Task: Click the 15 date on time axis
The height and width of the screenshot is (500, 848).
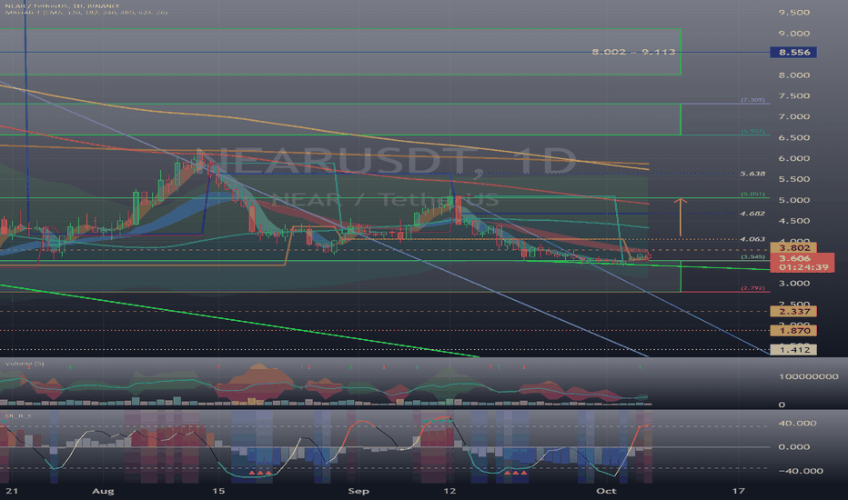Action: (218, 491)
